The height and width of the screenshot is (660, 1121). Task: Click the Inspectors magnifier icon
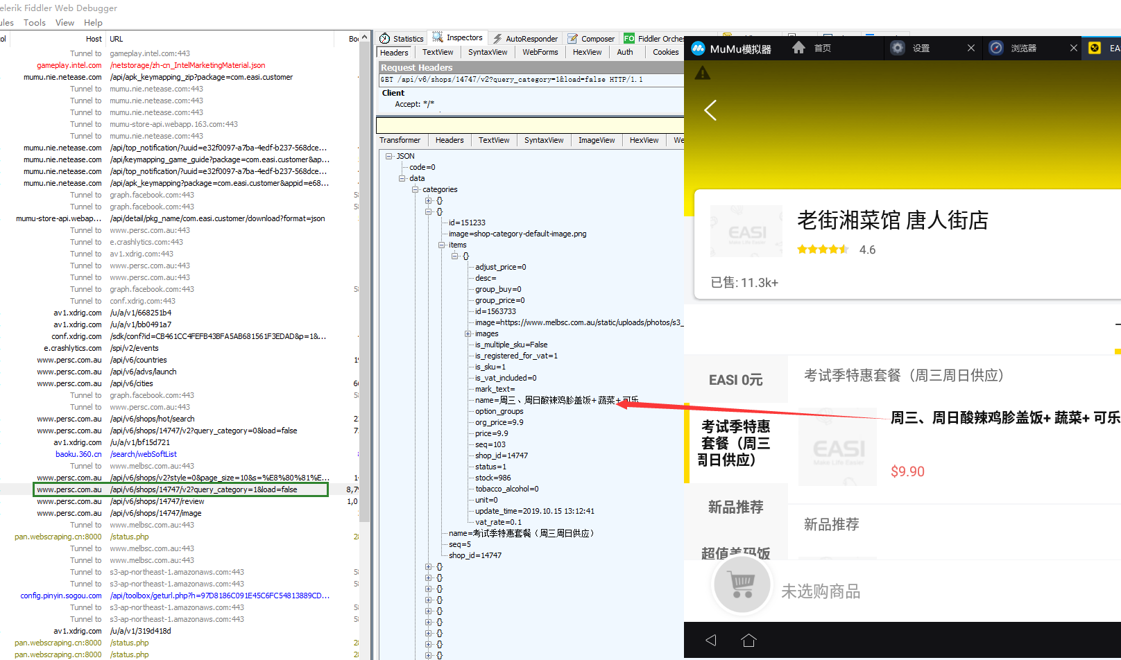pos(438,37)
